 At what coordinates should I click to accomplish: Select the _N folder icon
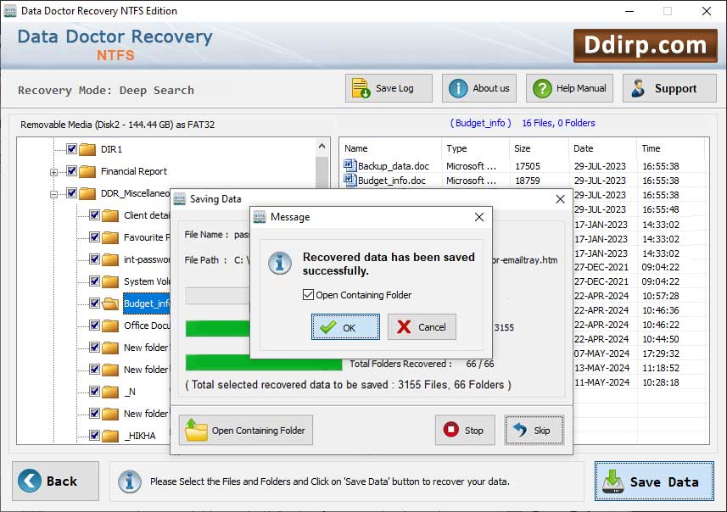110,392
